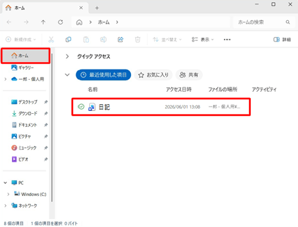
Task: Click the Delete trash icon in toolbar
Action: (x=138, y=39)
